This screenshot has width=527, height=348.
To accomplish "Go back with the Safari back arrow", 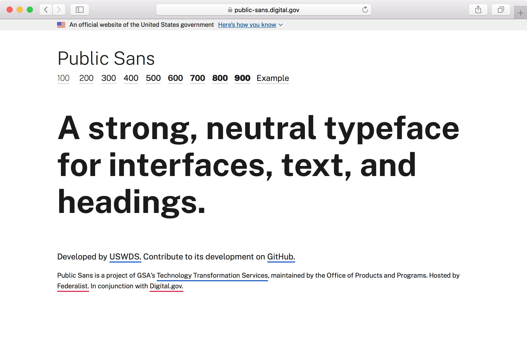I will click(46, 10).
